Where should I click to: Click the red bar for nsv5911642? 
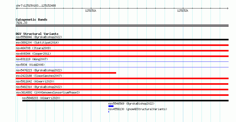point(122,84)
